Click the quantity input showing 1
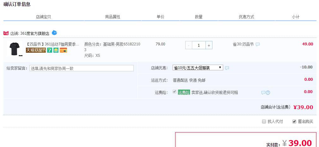The height and width of the screenshot is (147, 319). [199, 45]
